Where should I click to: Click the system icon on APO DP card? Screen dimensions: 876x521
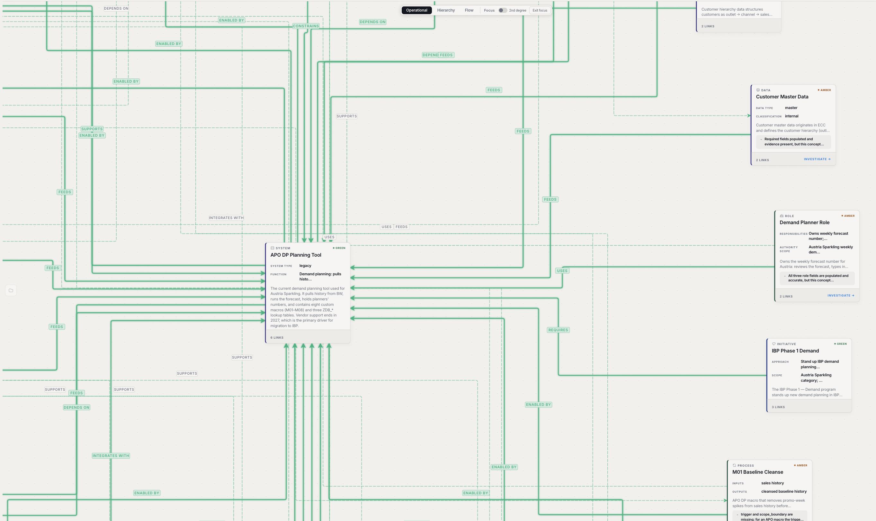(x=272, y=248)
